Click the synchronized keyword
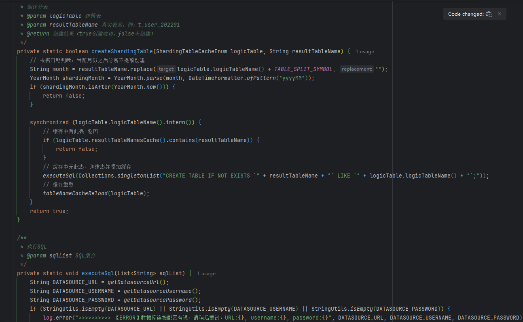This screenshot has height=322, width=523. [x=49, y=122]
